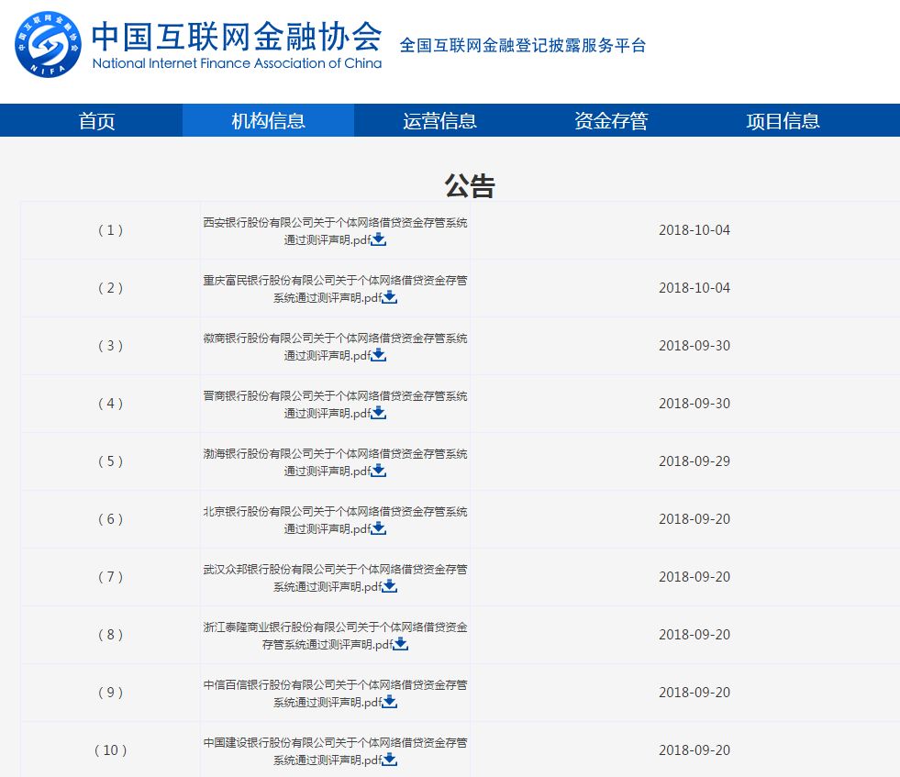The height and width of the screenshot is (777, 900).
Task: Open the 项目信息 section
Action: [x=783, y=120]
